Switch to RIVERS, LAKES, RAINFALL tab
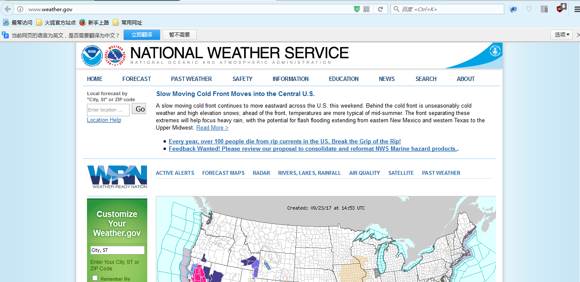Viewport: 580px width, 282px height. pos(310,173)
